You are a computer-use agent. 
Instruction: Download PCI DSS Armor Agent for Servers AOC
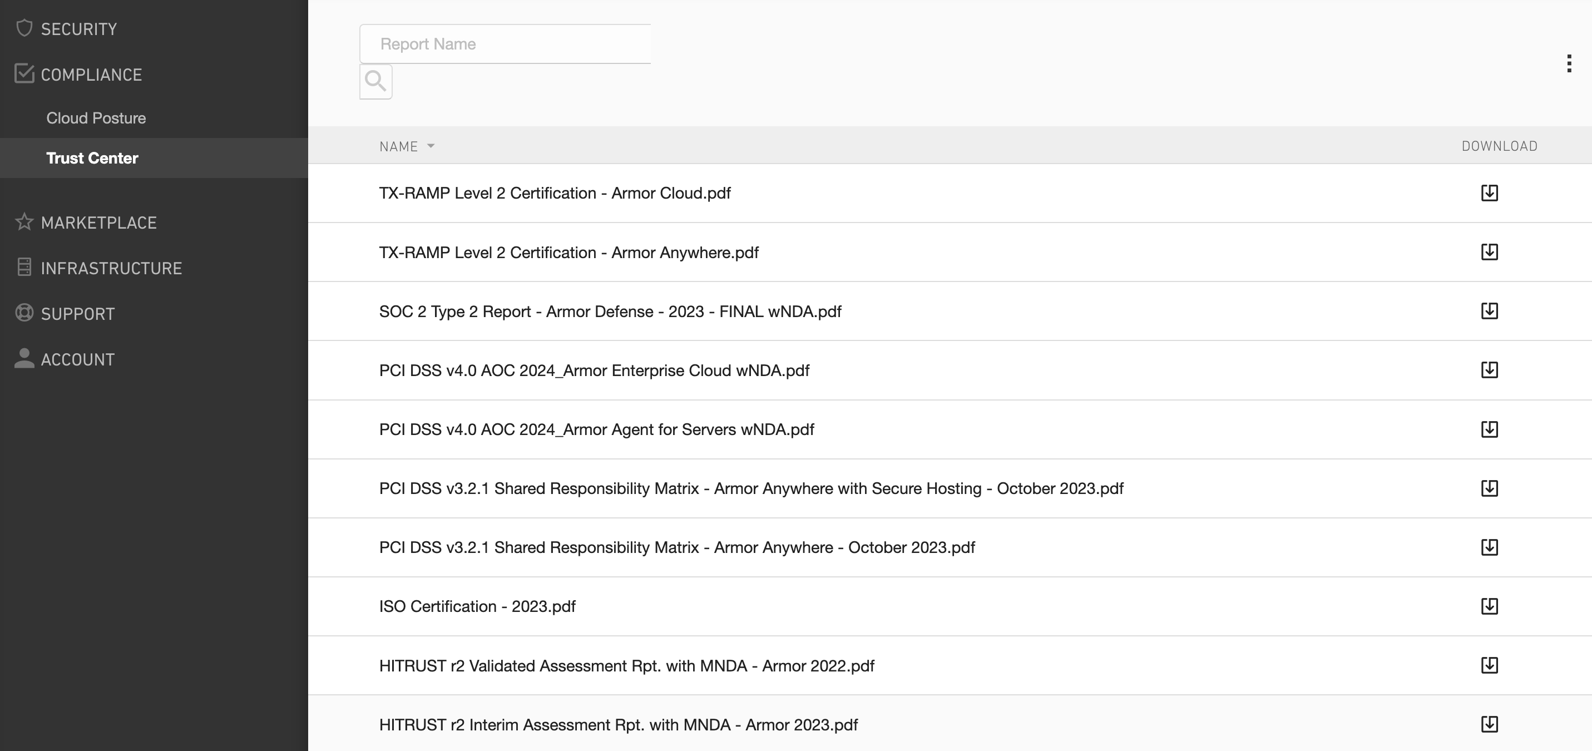click(x=1489, y=429)
